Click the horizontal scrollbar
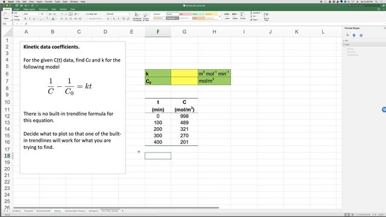This screenshot has width=386, height=217. pyautogui.click(x=116, y=207)
